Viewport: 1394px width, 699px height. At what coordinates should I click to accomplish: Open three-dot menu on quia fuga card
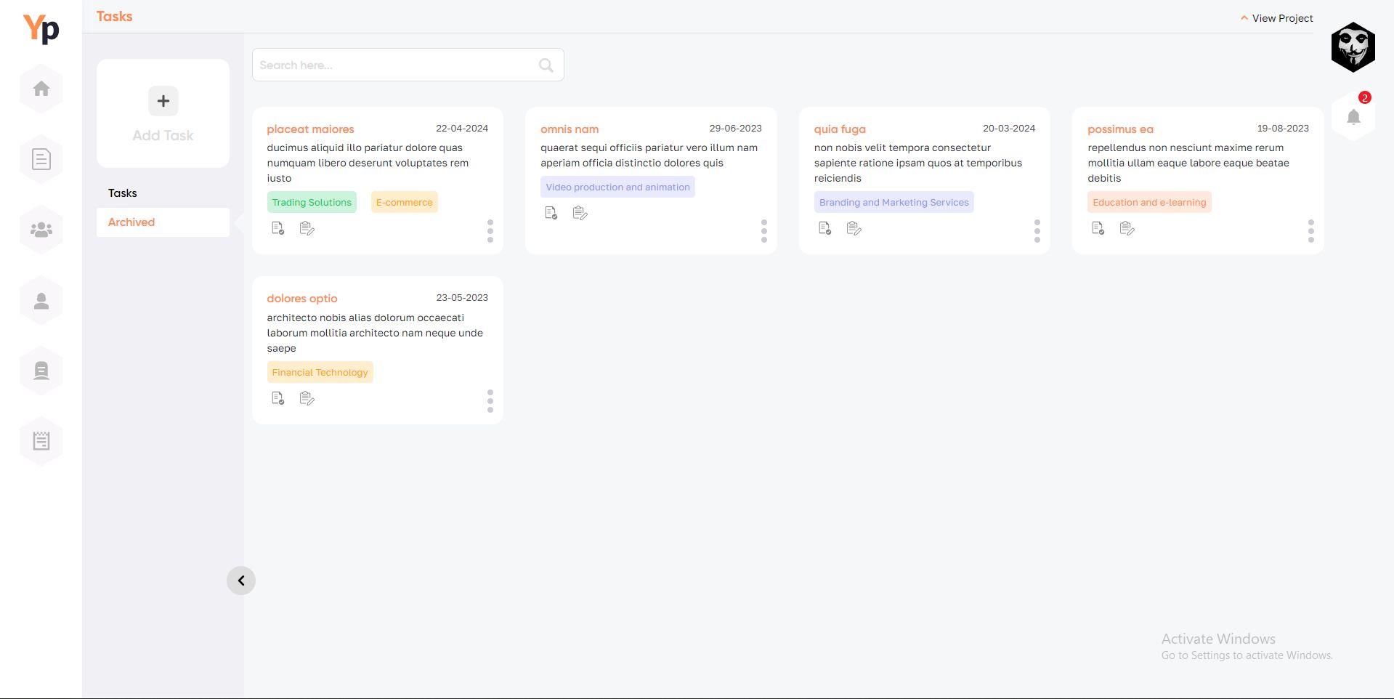pyautogui.click(x=1037, y=231)
